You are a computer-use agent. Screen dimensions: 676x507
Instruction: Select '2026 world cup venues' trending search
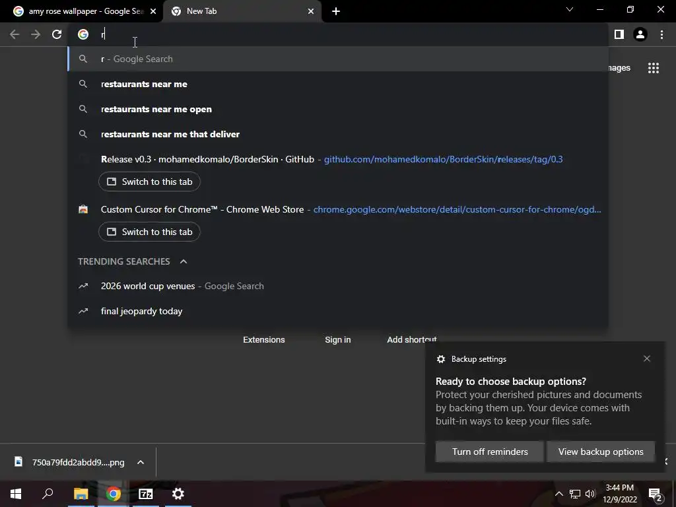click(339, 286)
